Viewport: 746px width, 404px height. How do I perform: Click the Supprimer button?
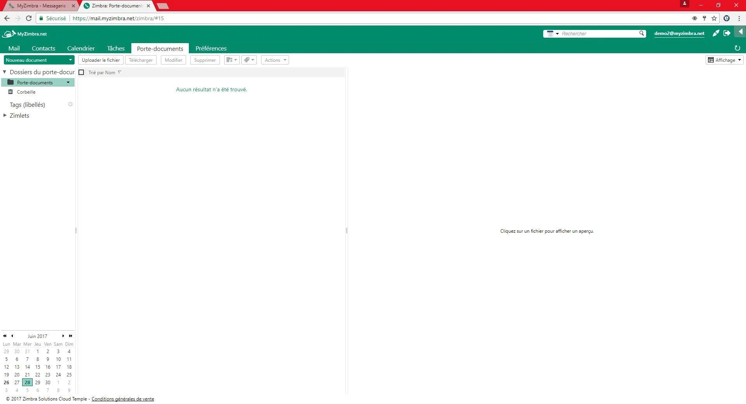tap(205, 60)
